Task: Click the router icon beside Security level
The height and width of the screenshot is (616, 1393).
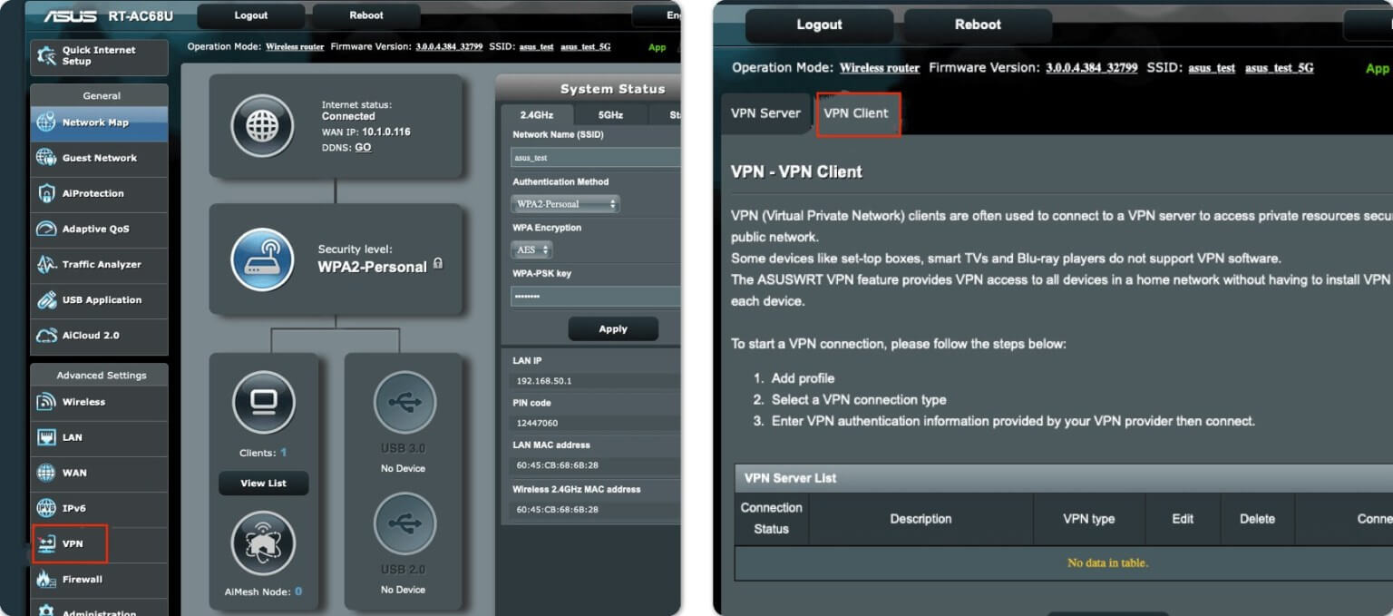Action: [x=262, y=259]
